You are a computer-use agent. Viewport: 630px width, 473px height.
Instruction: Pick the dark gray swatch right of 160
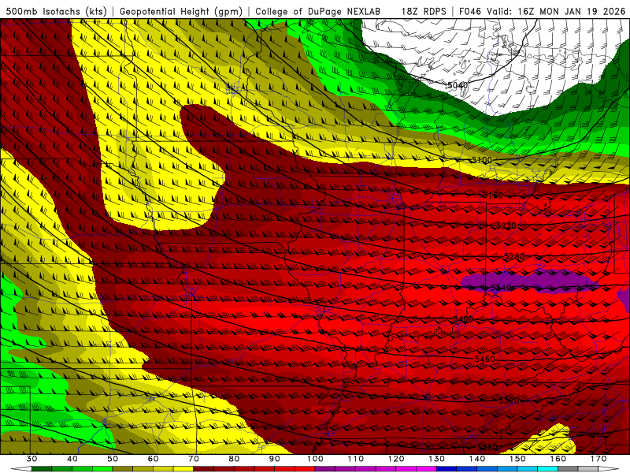tap(568, 469)
